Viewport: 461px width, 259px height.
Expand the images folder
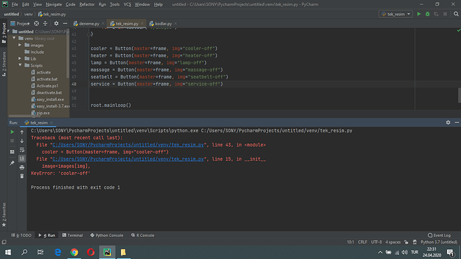(20, 45)
